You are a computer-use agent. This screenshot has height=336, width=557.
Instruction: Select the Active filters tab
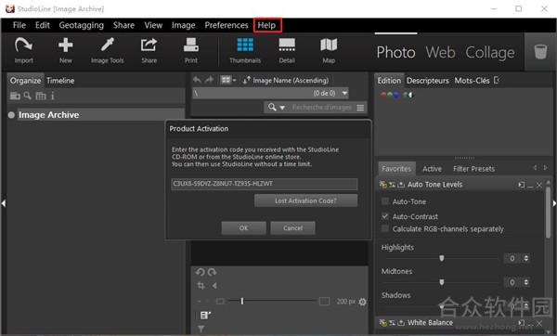pyautogui.click(x=432, y=169)
